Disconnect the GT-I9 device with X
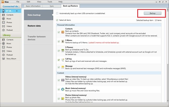 pos(16,11)
